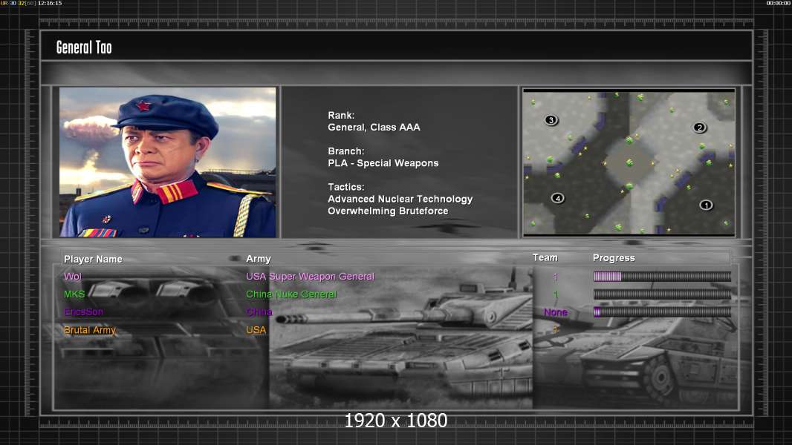
Task: Click MKS's loading progress bar
Action: (x=662, y=294)
